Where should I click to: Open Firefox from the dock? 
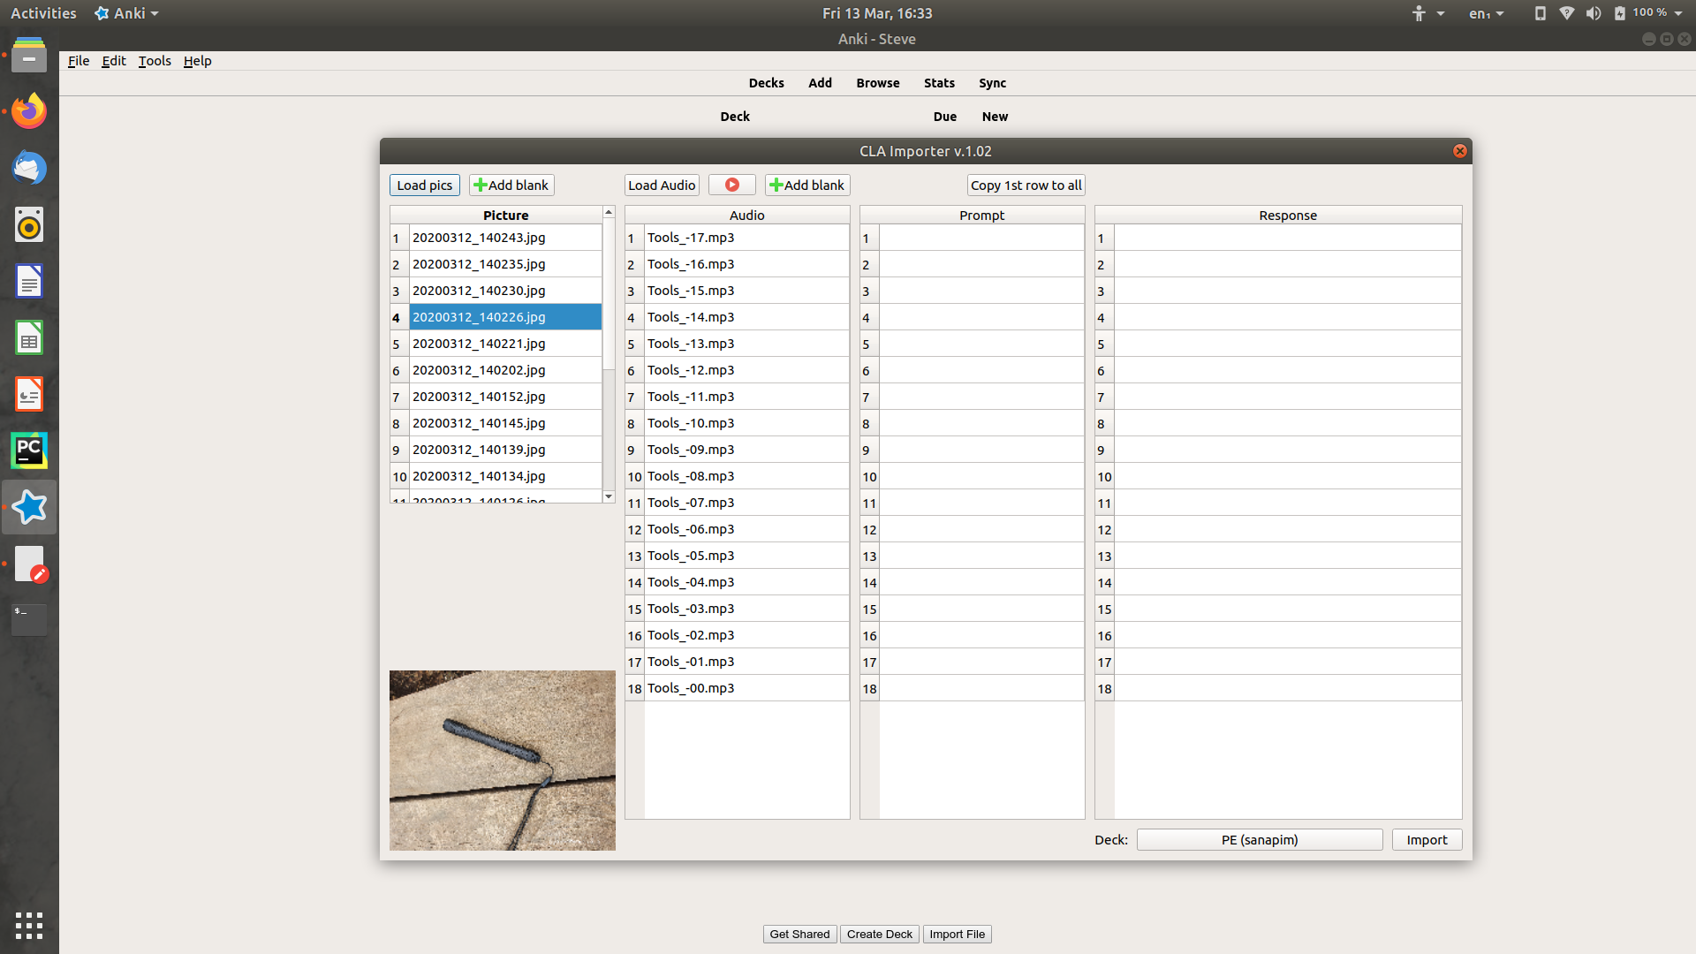(x=29, y=112)
